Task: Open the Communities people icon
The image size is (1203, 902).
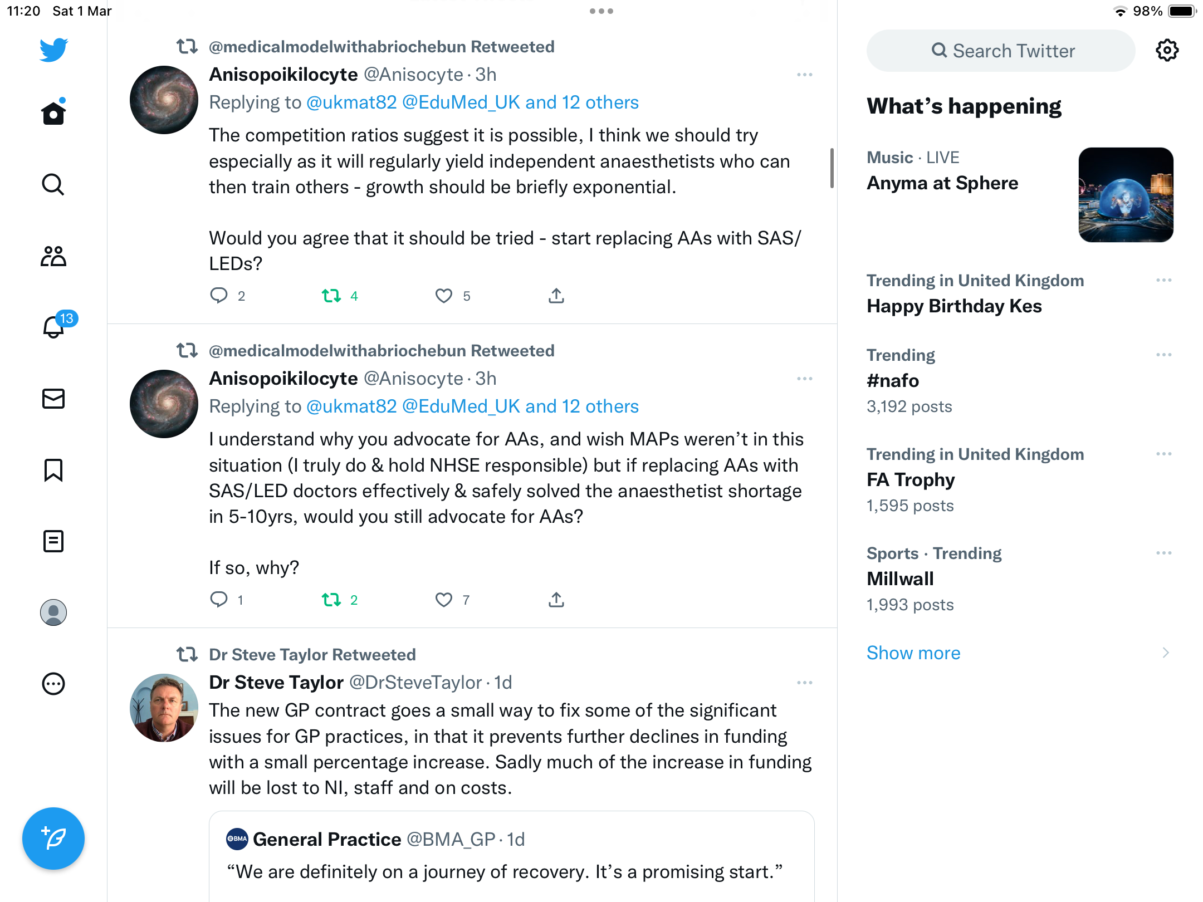Action: tap(53, 256)
